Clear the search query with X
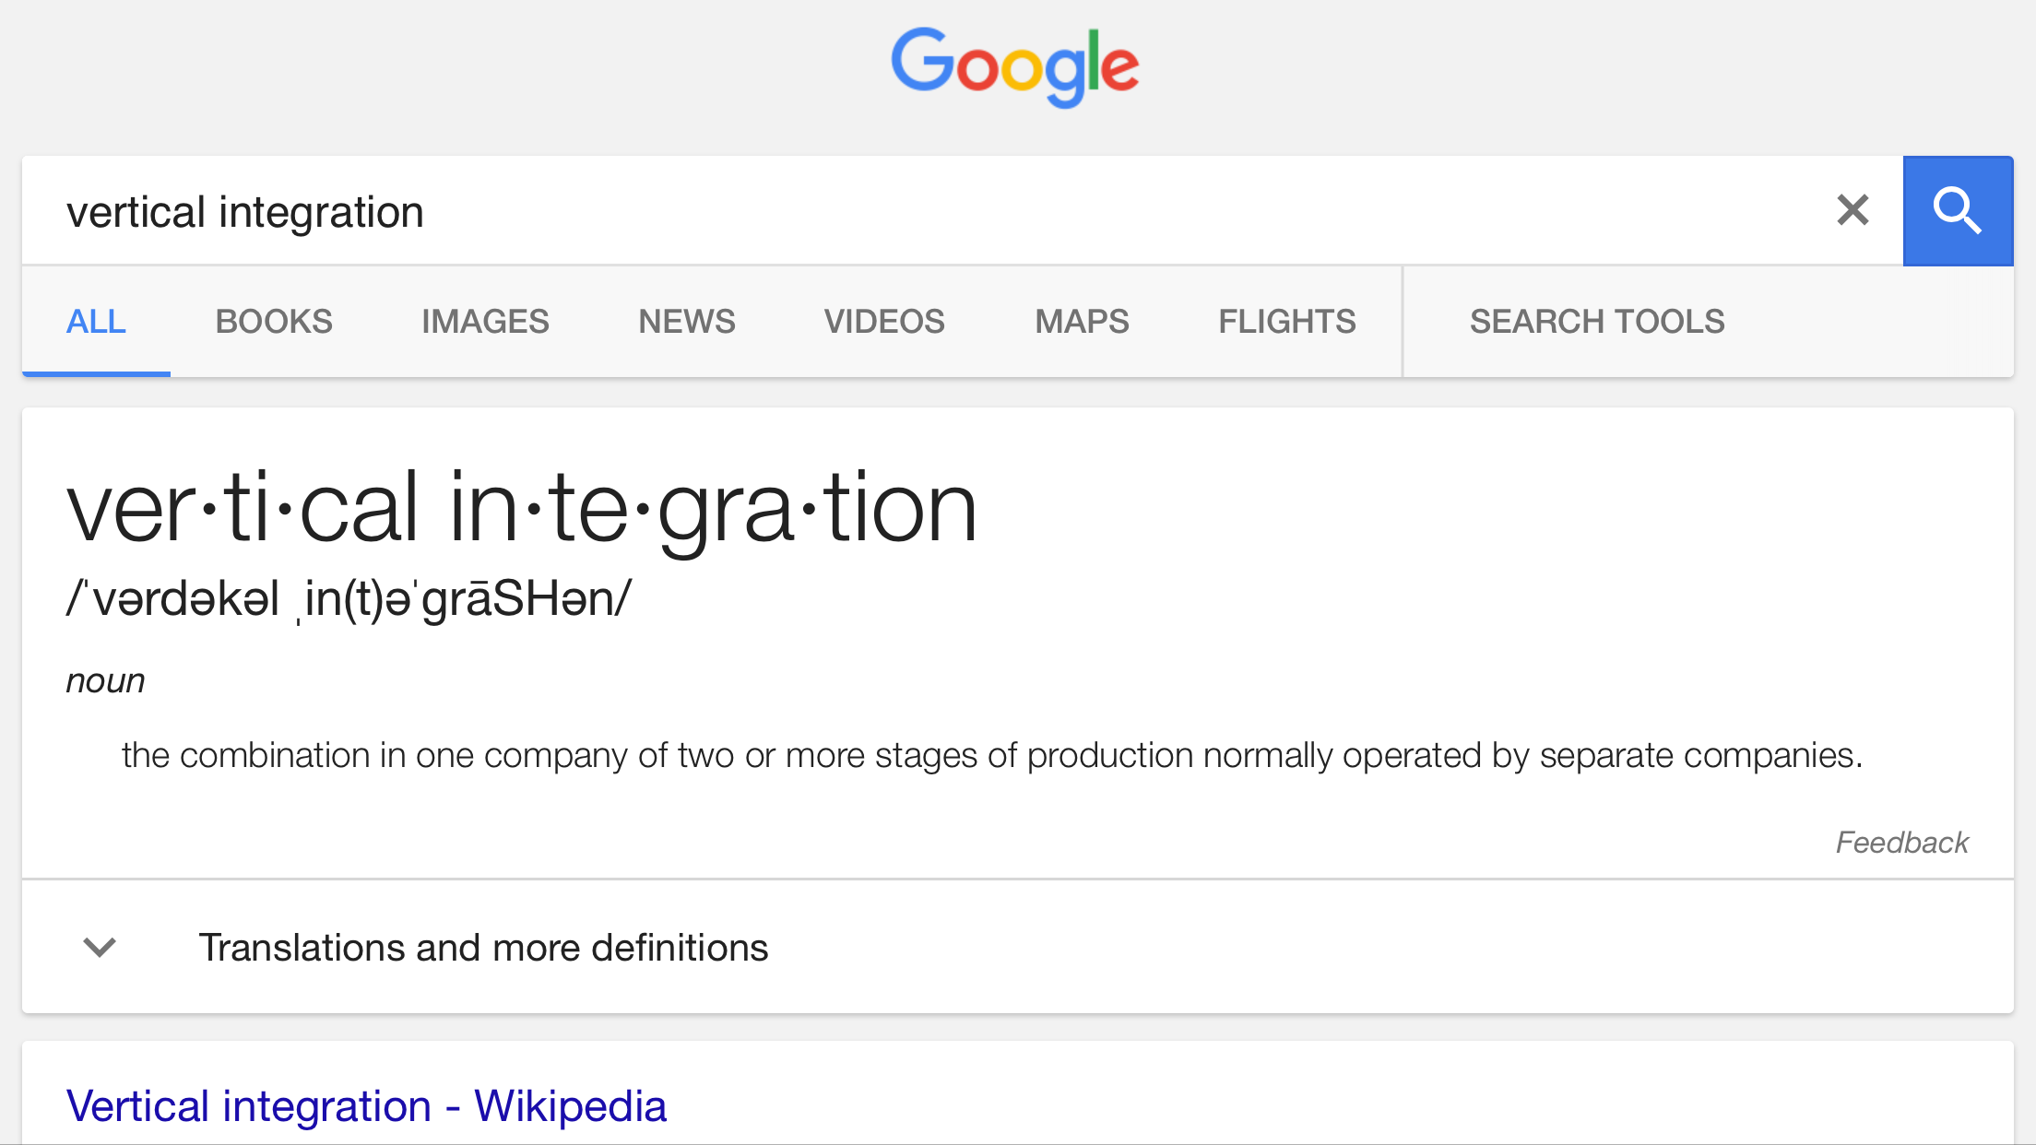 [1852, 211]
